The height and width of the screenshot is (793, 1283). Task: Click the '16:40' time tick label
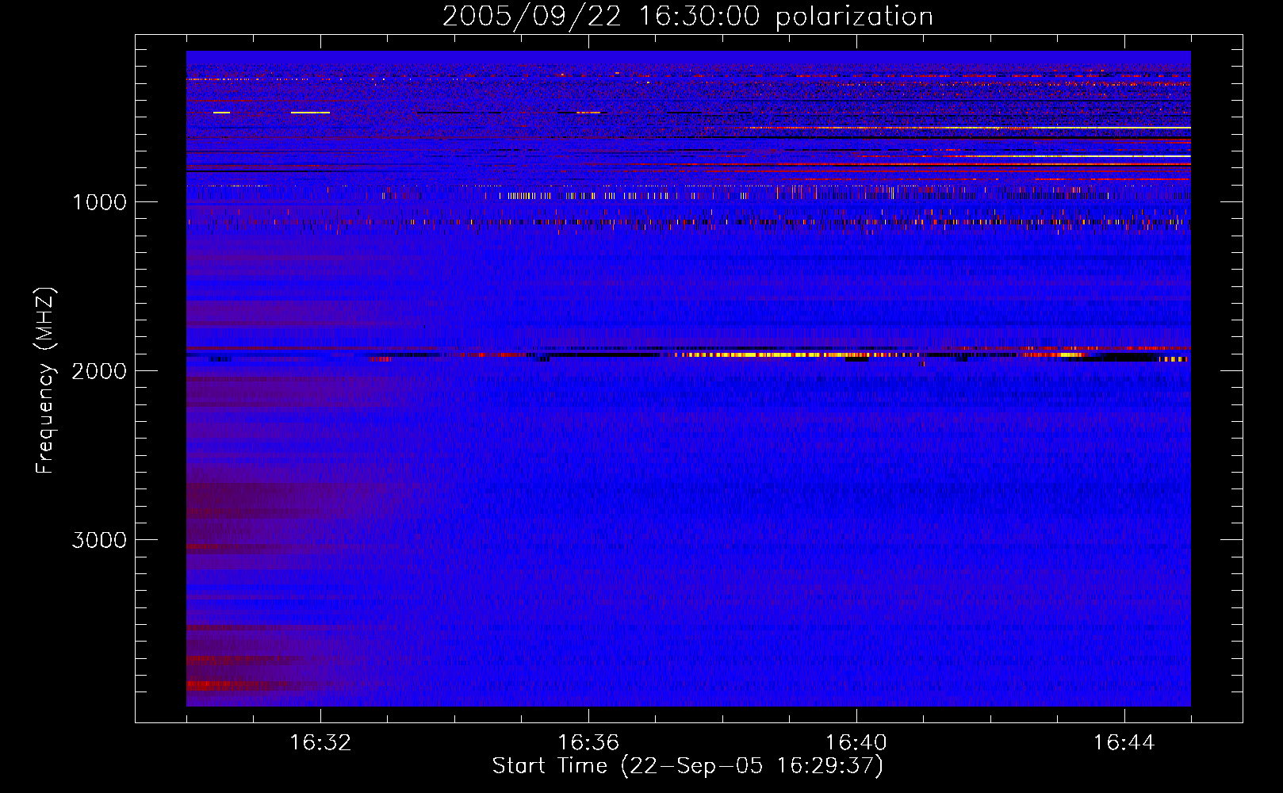coord(856,743)
